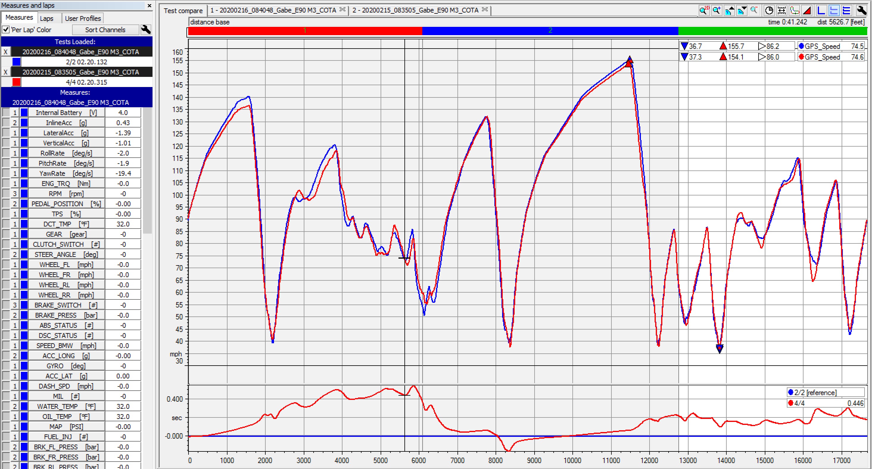
Task: Select lap row '2/2 02.20.132'
Action: (x=87, y=62)
